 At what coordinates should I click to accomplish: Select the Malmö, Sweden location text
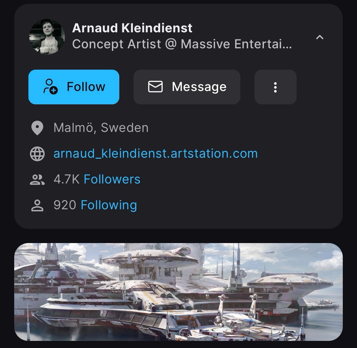[x=101, y=128]
